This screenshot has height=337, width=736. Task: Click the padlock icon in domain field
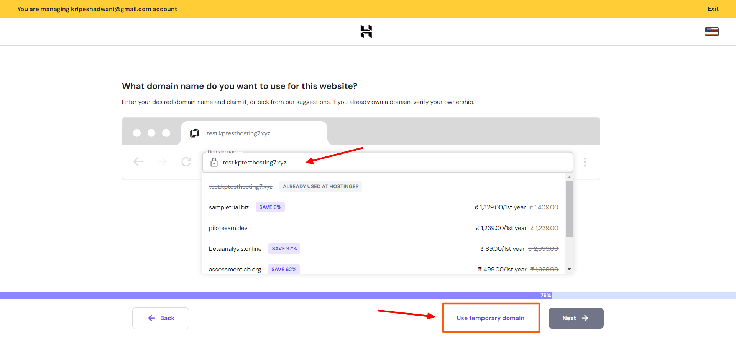click(214, 163)
